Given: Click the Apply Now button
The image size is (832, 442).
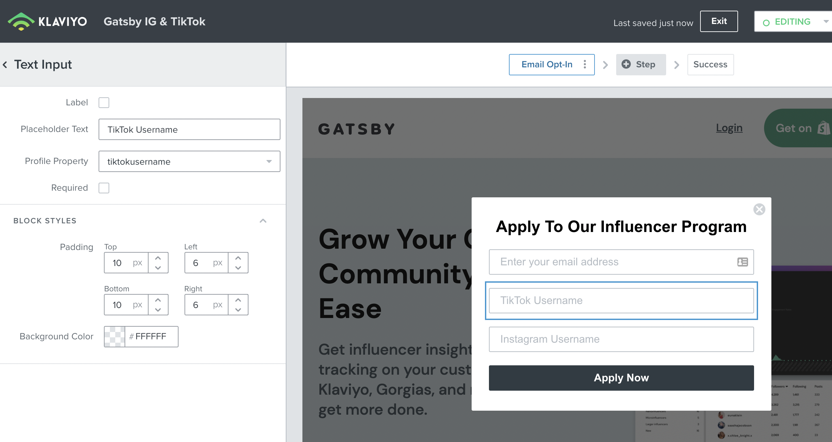Looking at the screenshot, I should 621,378.
